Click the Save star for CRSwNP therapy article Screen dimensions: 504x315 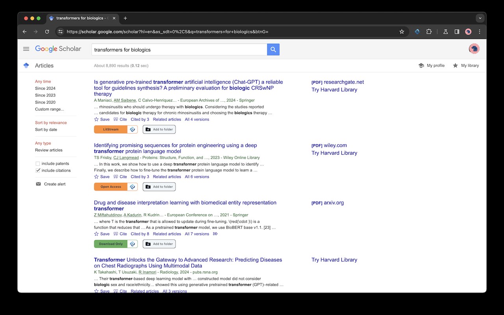pyautogui.click(x=96, y=119)
